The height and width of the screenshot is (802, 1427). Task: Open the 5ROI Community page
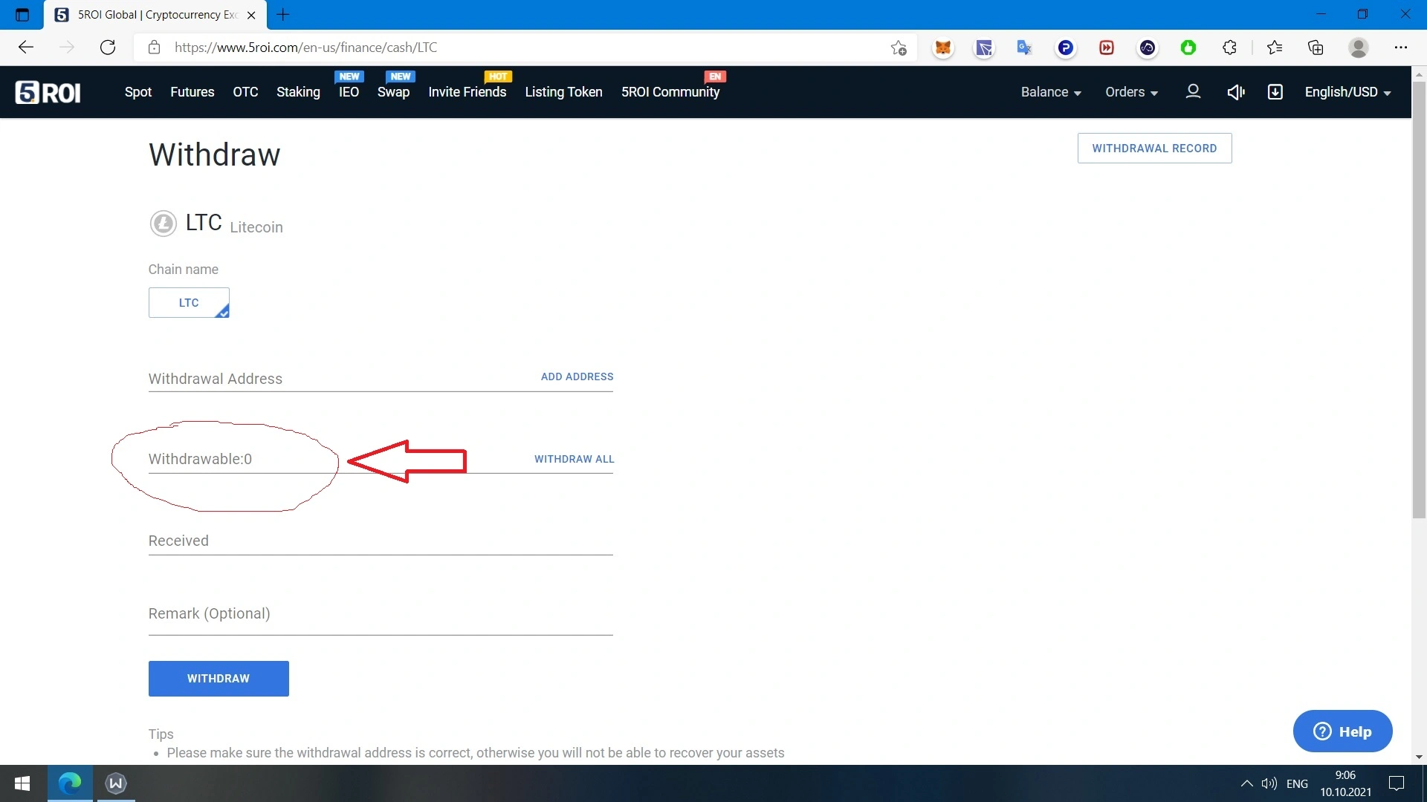[x=670, y=92]
